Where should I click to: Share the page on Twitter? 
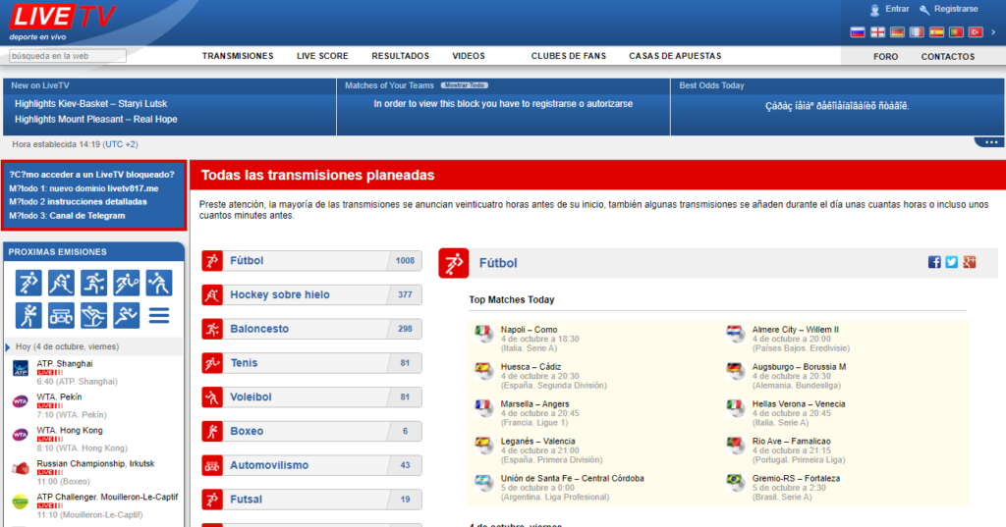click(951, 262)
